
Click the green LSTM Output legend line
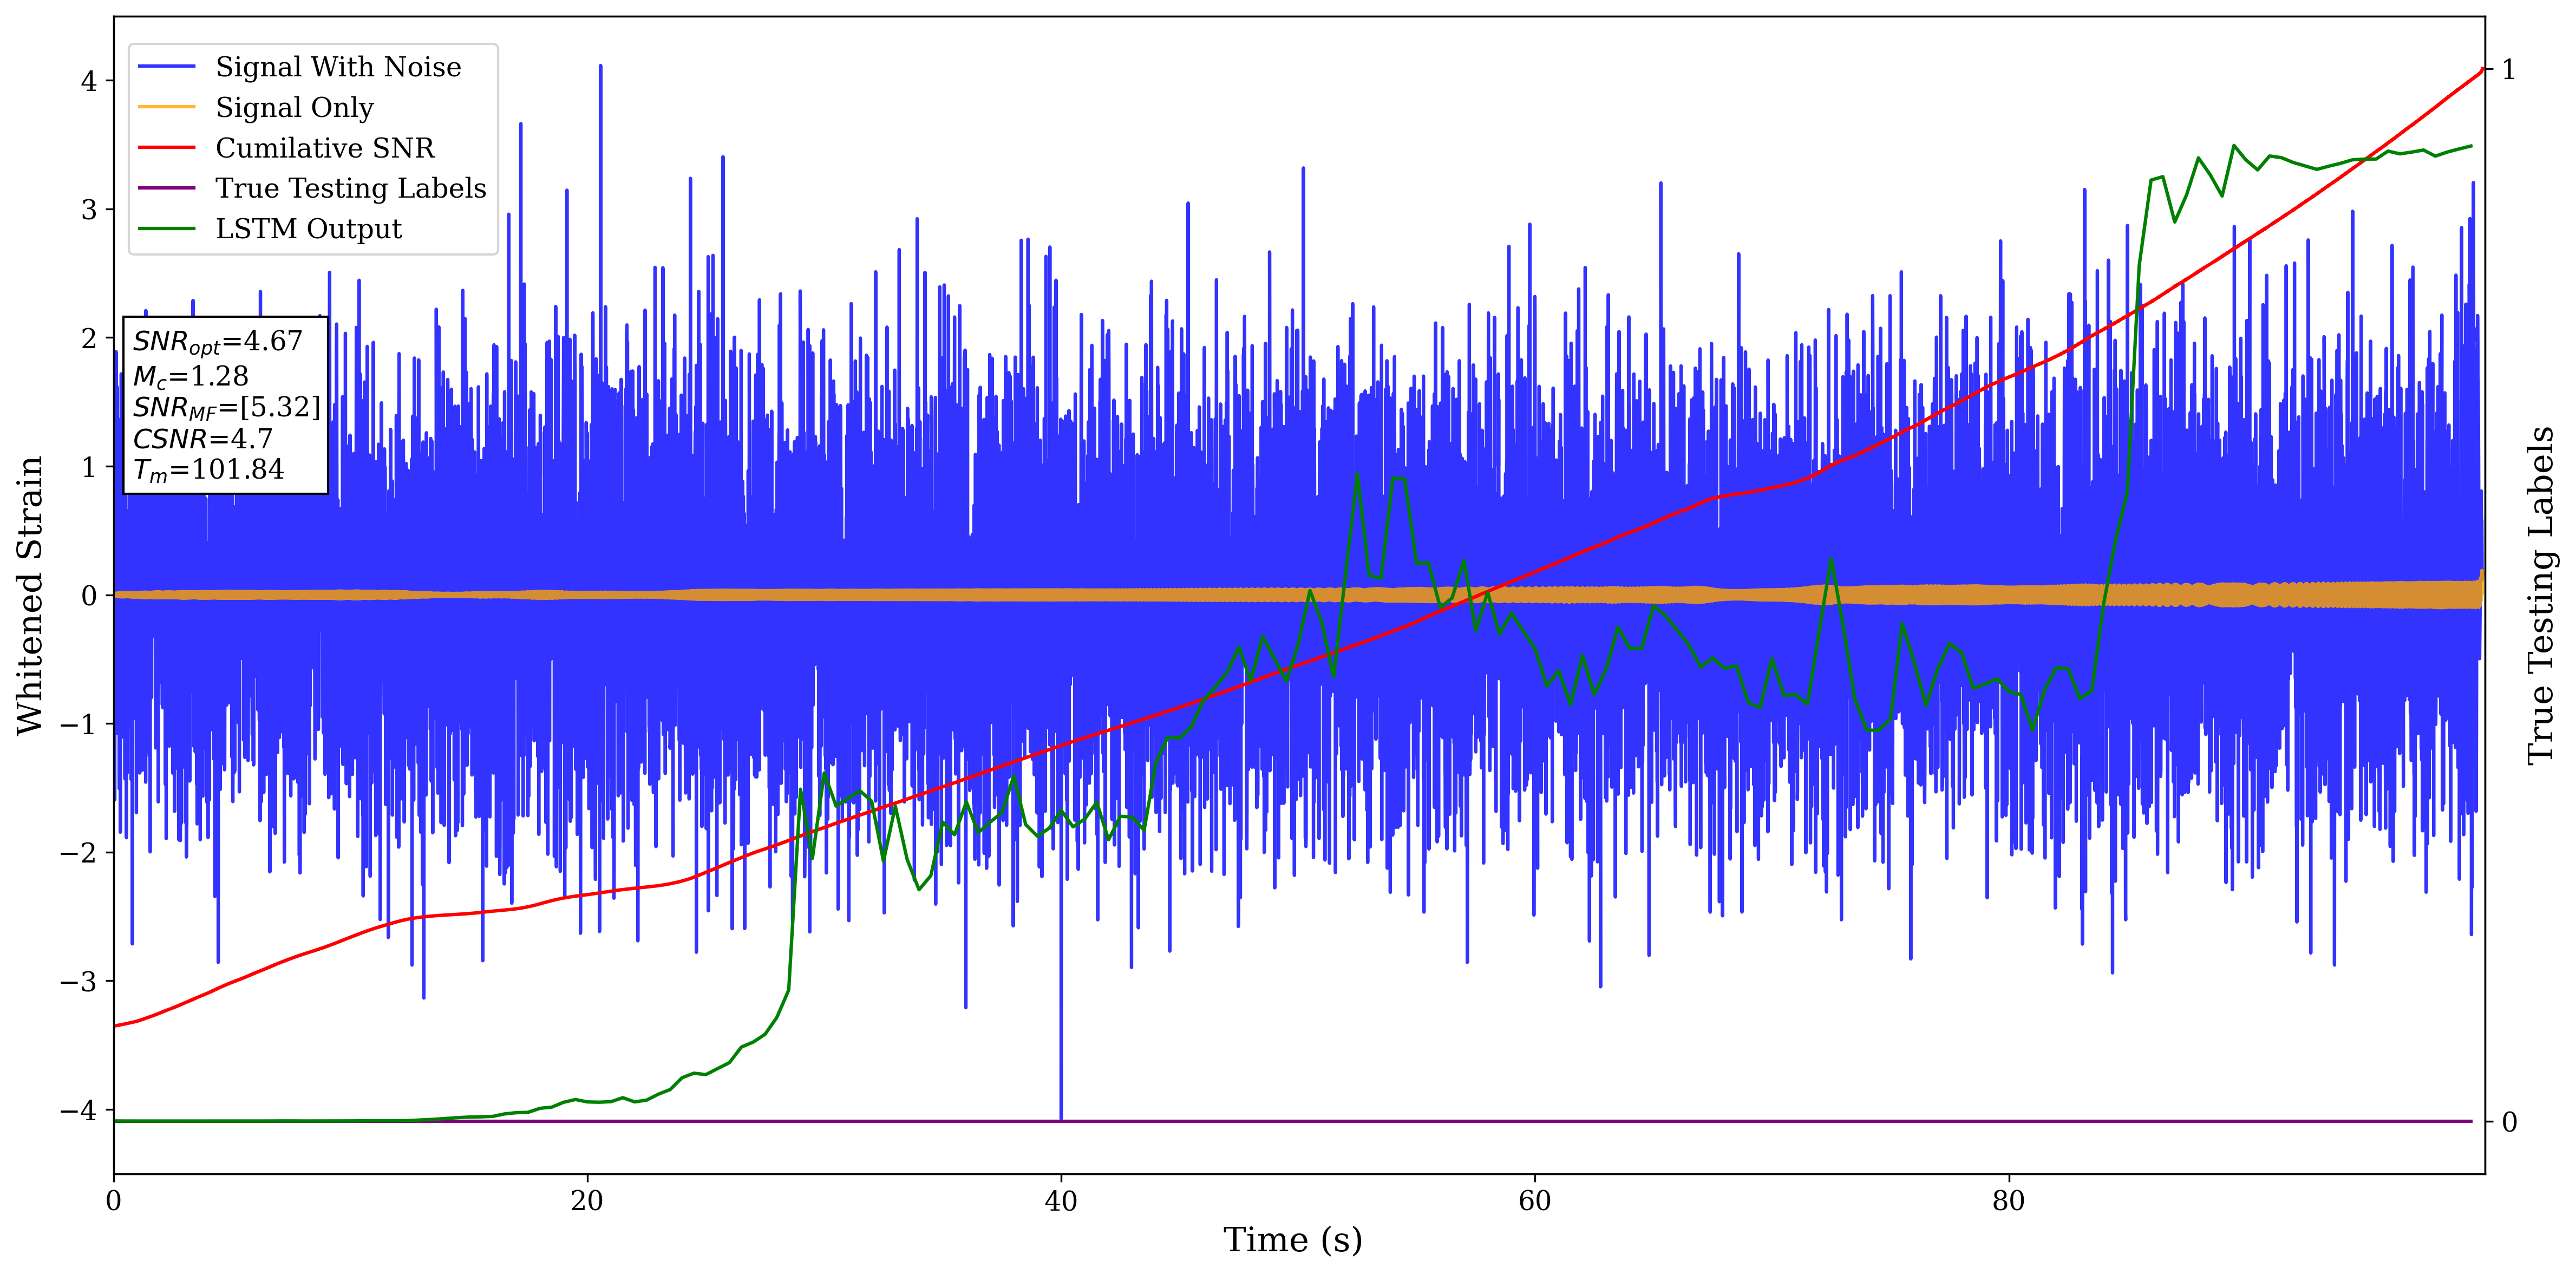(x=166, y=229)
